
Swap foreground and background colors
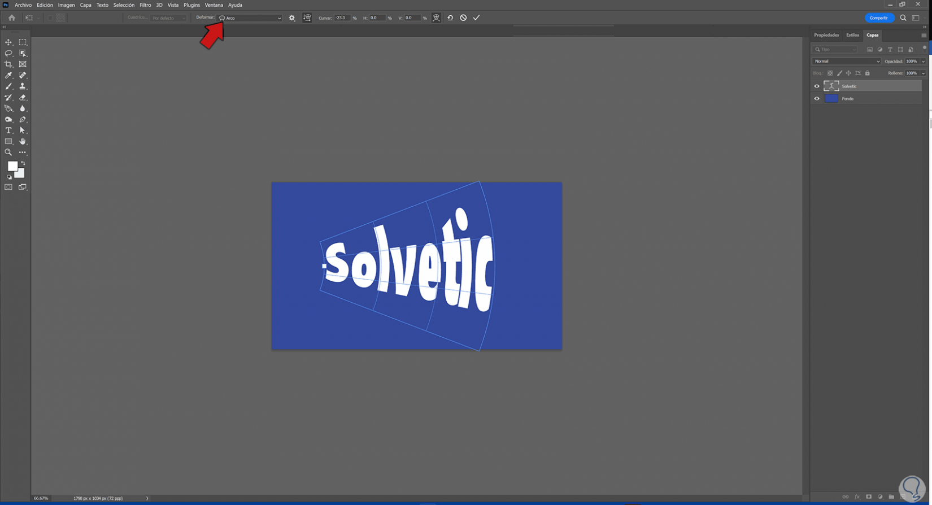23,163
